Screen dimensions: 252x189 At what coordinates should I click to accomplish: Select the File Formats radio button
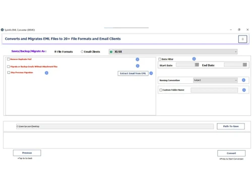click(55, 52)
